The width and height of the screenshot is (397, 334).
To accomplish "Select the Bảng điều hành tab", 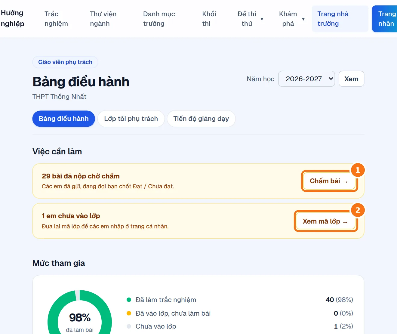I will tap(64, 119).
